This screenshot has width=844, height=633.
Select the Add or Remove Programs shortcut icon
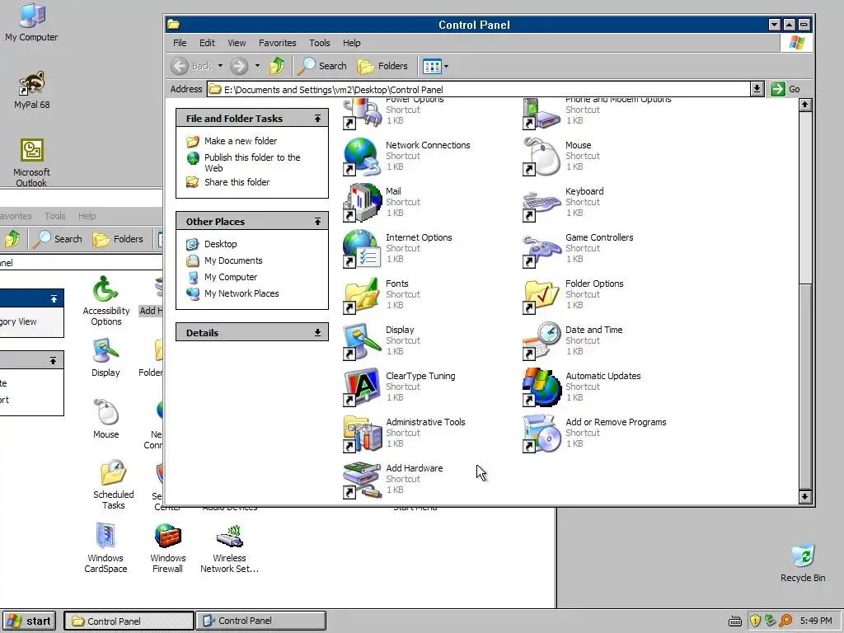point(541,434)
